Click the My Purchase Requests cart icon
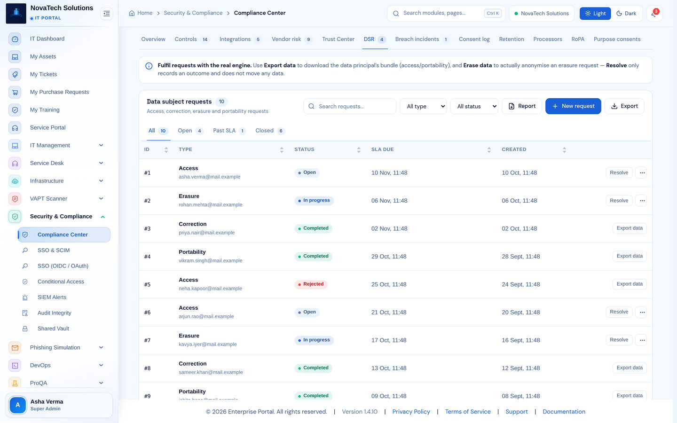677x423 pixels. [x=15, y=93]
